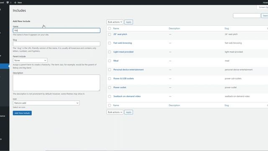Image resolution: width=268 pixels, height=151 pixels.
Task: Focus the Slug input field
Action: 57,44
